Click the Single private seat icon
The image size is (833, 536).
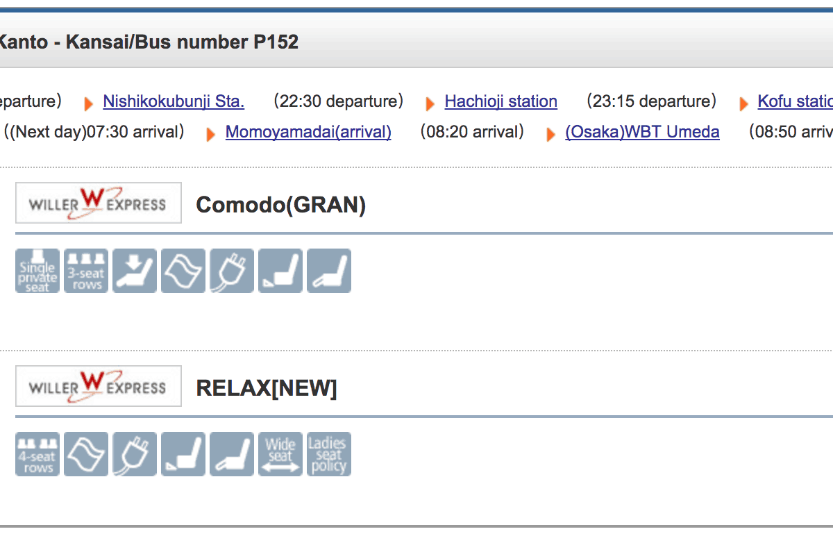37,271
